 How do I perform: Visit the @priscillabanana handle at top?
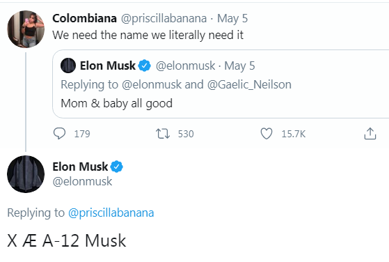point(164,19)
